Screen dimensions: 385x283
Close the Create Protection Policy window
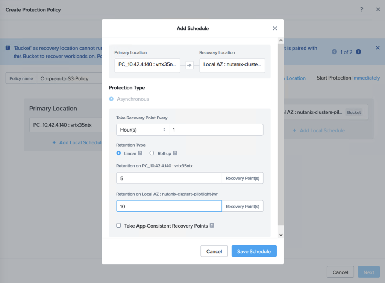(x=378, y=9)
